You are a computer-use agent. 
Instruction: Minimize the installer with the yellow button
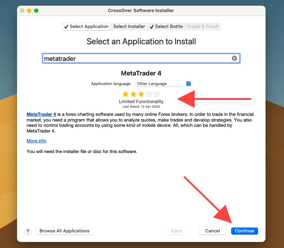[x=29, y=11]
